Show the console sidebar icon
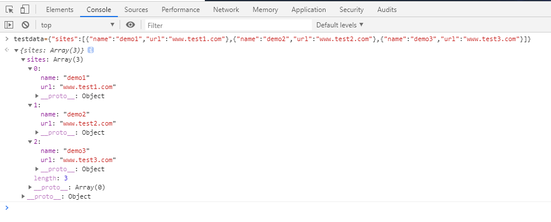 click(9, 25)
